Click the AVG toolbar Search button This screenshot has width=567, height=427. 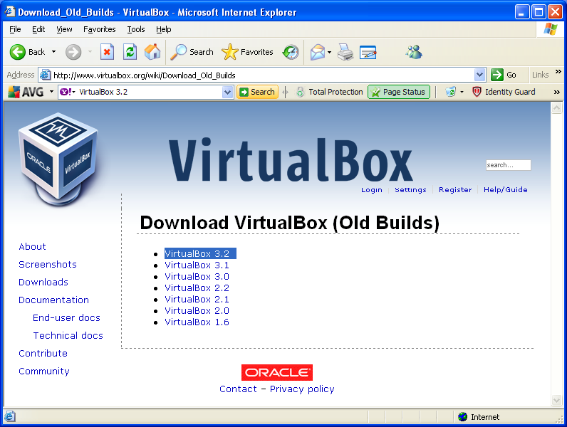click(257, 92)
